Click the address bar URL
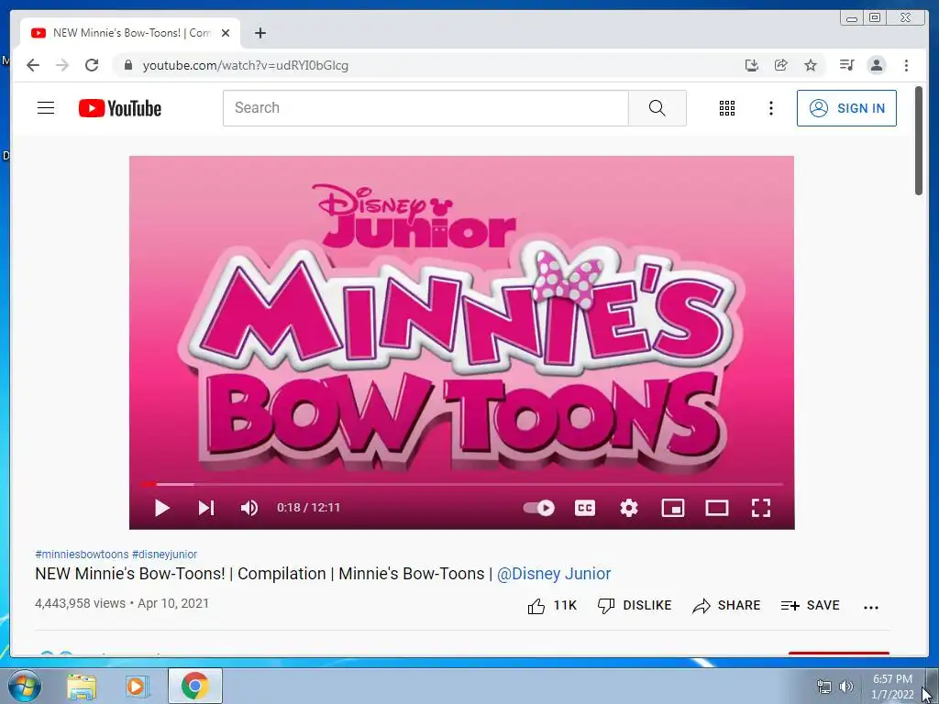The width and height of the screenshot is (939, 704). pyautogui.click(x=246, y=65)
